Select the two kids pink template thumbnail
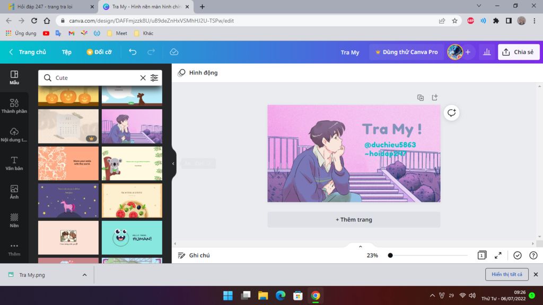543x305 pixels. click(x=68, y=238)
